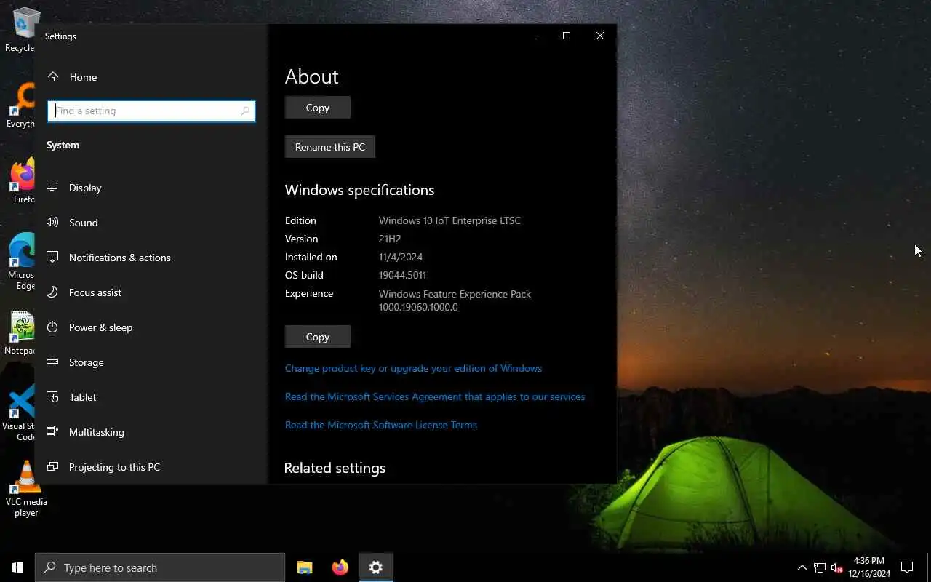Viewport: 931px width, 582px height.
Task: Select the Recycle Bin desktop icon
Action: 22,29
